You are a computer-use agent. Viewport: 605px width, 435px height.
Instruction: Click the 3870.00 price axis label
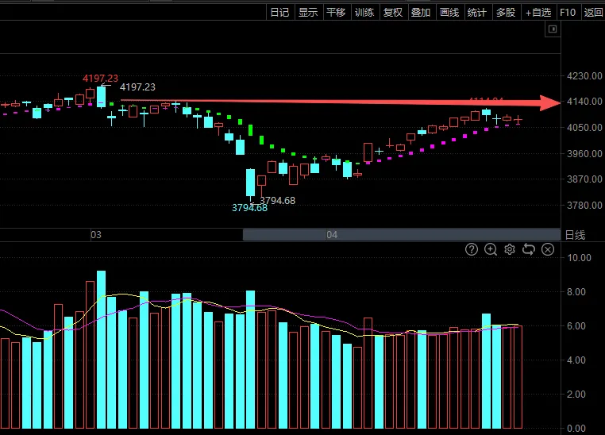[584, 179]
